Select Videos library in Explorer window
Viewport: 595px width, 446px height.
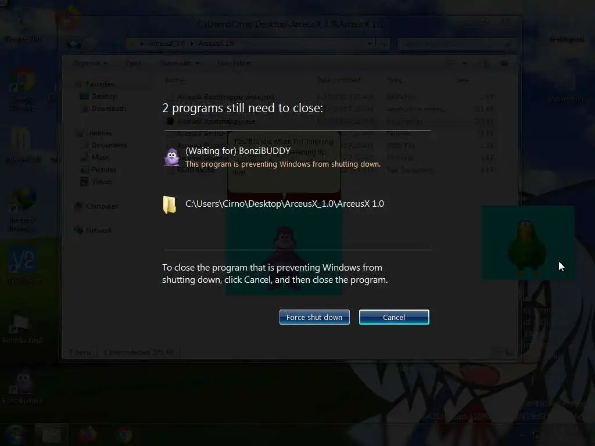[96, 182]
